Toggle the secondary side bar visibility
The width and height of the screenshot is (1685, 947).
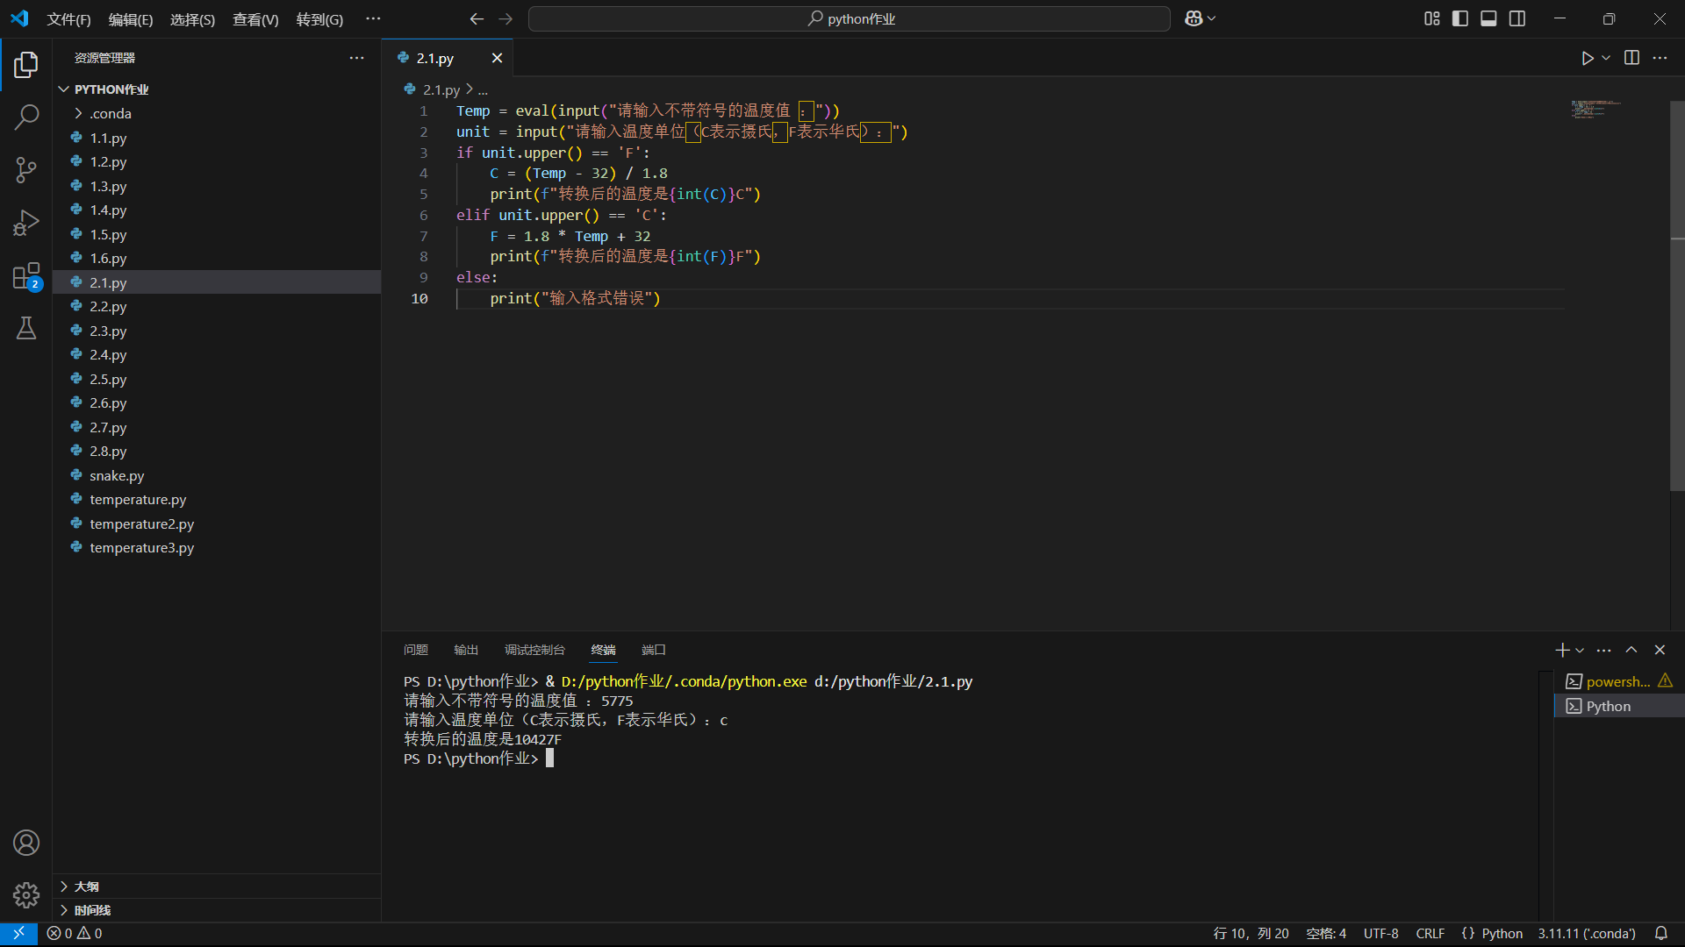pos(1517,18)
